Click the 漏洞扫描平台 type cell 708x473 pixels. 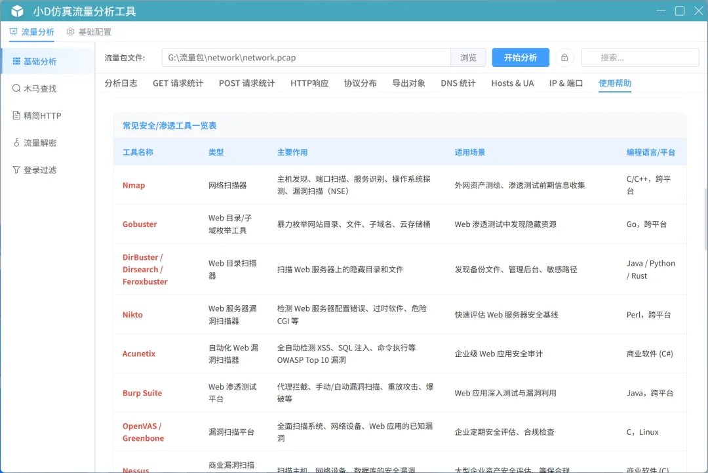pos(231,432)
